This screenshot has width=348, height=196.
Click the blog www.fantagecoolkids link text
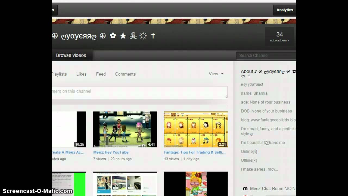tap(268, 120)
